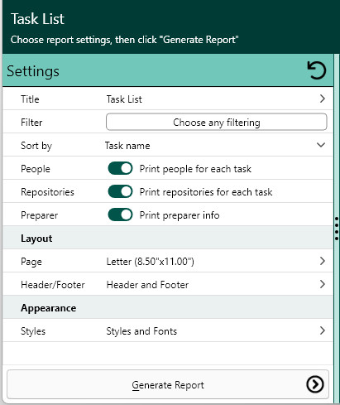
Task: Click the Header/Footer row label
Action: [53, 285]
